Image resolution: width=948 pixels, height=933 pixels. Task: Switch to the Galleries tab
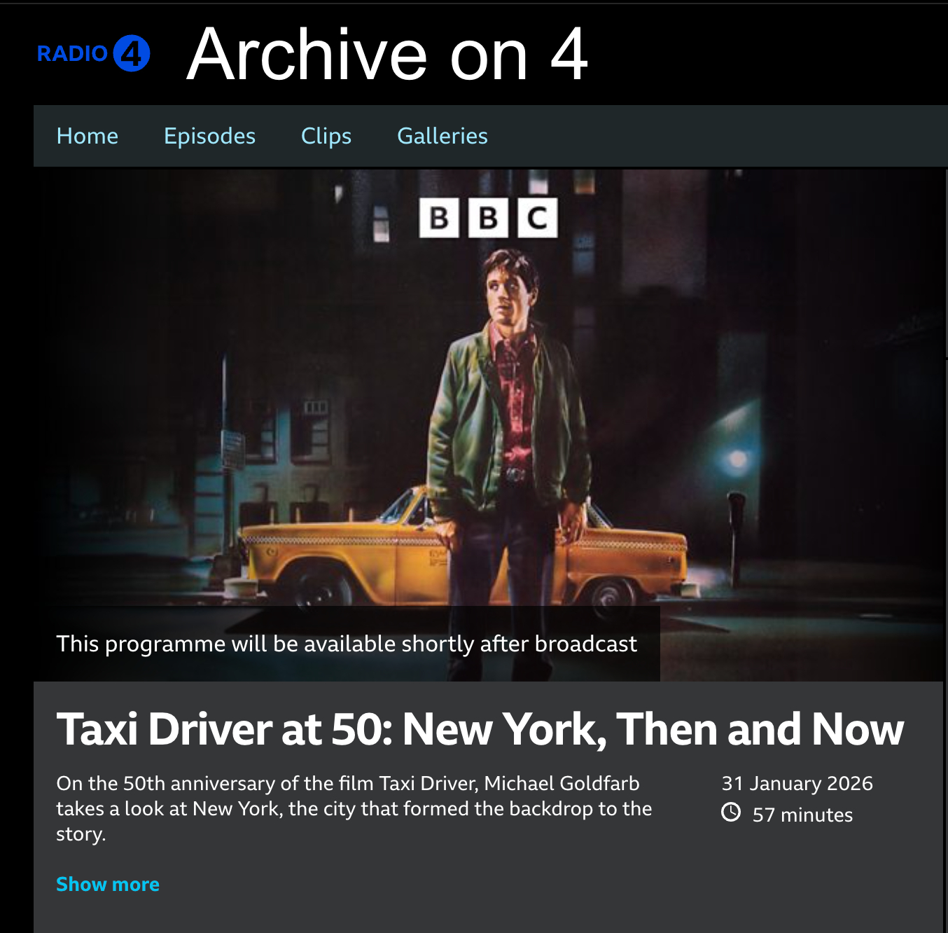[x=442, y=136]
